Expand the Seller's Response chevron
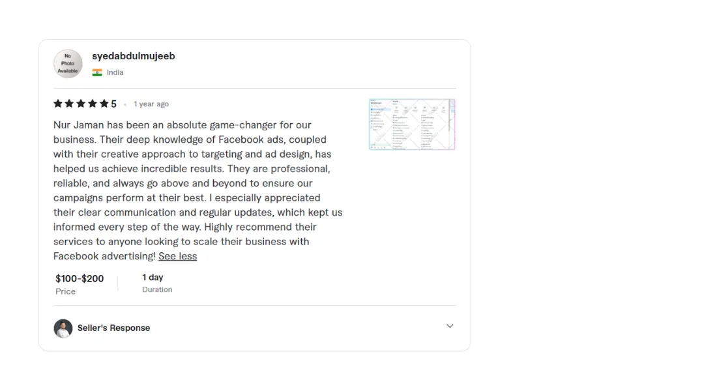Screen dimensions: 717x391 click(x=450, y=326)
